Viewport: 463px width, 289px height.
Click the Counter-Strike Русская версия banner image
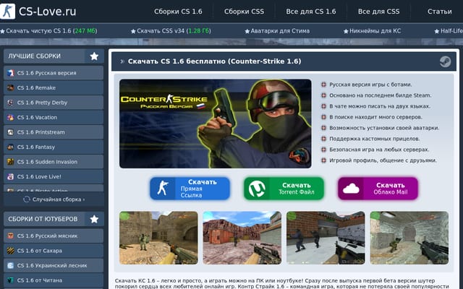216,124
